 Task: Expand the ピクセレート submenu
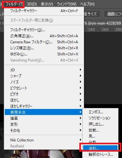coord(44,88)
